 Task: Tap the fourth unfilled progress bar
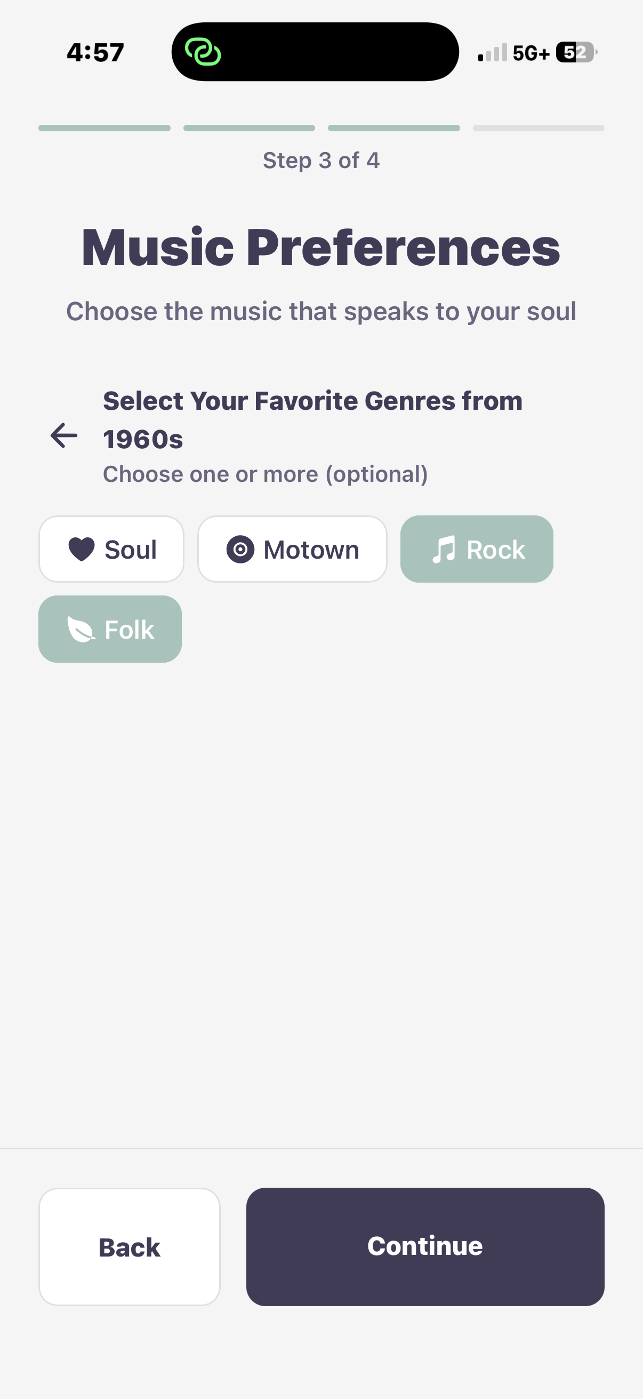(x=538, y=128)
